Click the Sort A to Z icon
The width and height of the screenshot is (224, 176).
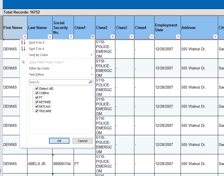pos(23,42)
